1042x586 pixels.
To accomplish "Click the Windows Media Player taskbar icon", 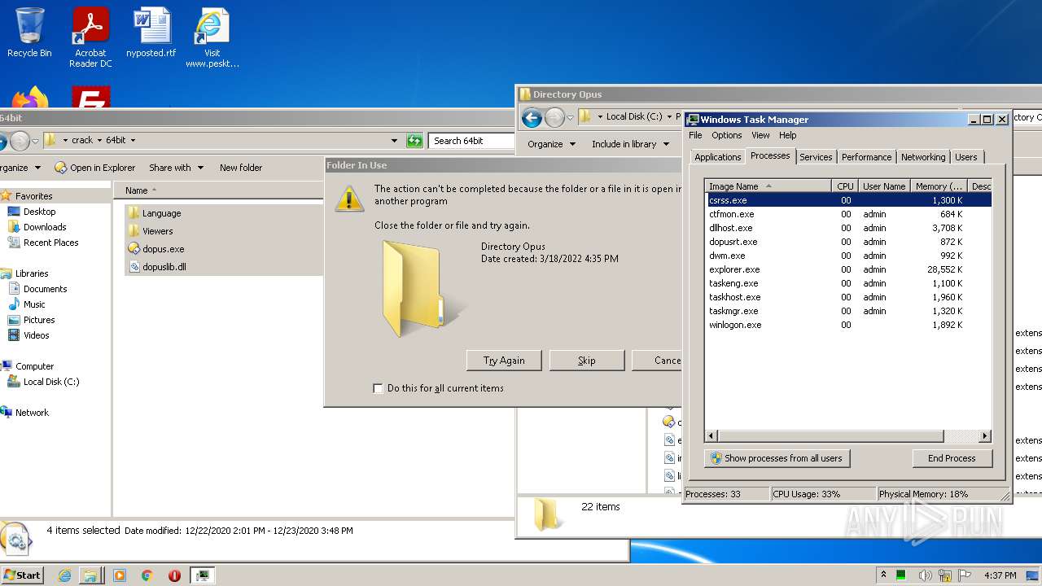I will coord(120,575).
